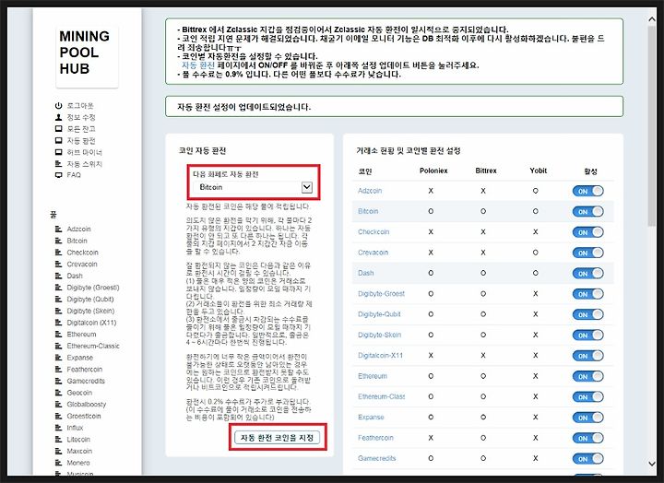
Task: Click the pool icon beside Digibyte (Skein)
Action: point(58,311)
